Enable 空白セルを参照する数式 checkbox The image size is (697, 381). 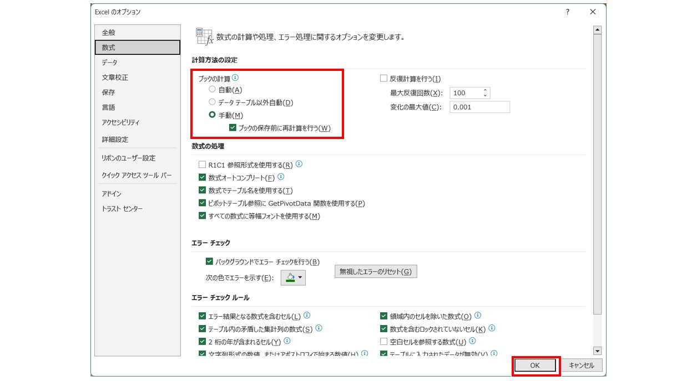coord(383,342)
